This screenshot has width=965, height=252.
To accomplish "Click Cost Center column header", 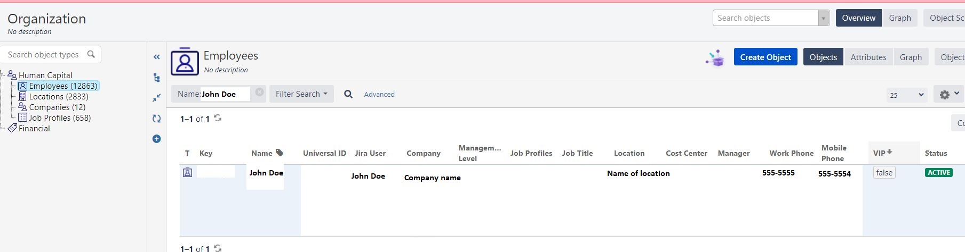I will pos(687,153).
